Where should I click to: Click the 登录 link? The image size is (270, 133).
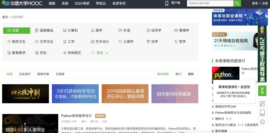click(255, 3)
